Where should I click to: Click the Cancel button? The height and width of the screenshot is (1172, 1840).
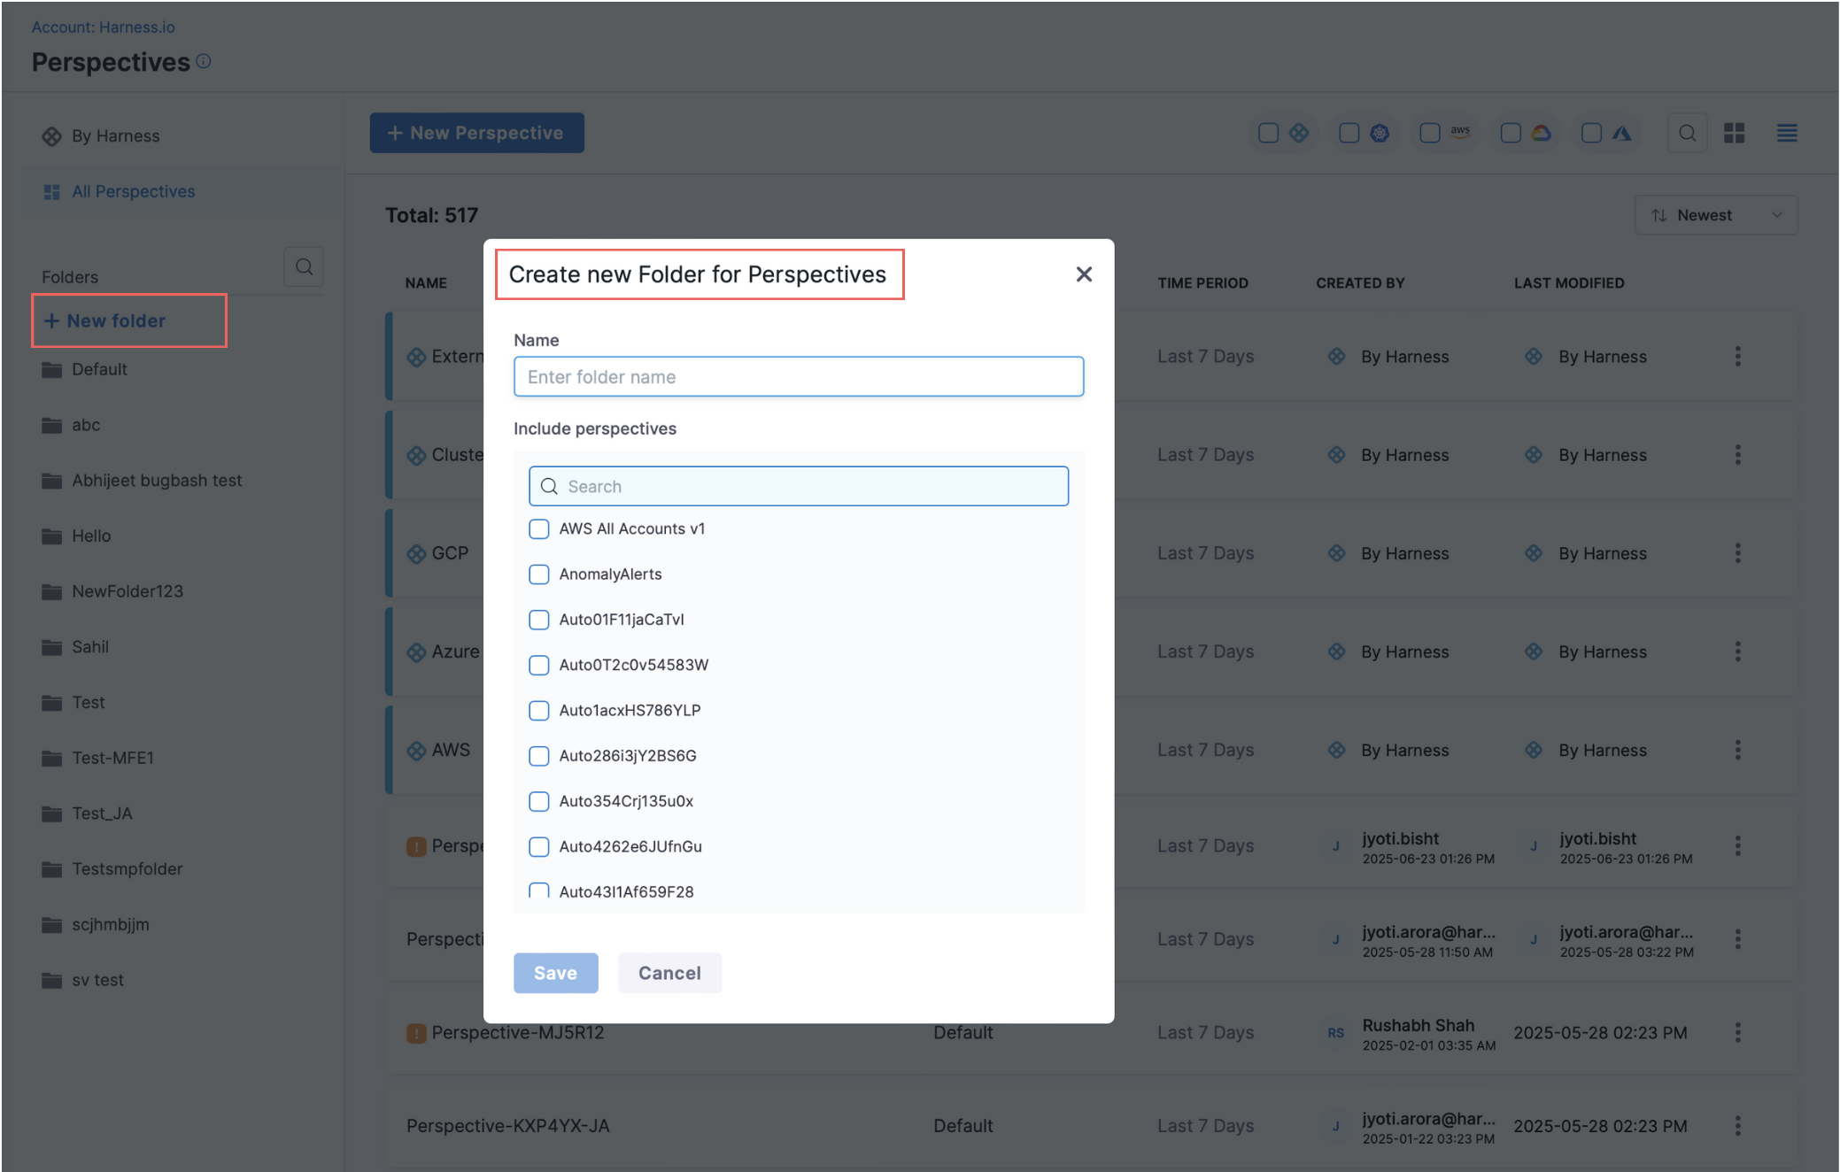pyautogui.click(x=669, y=973)
